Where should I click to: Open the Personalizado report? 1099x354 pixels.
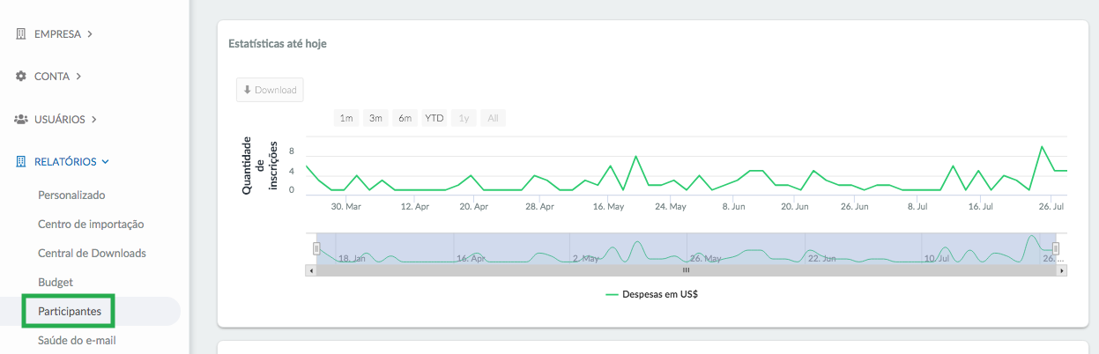[71, 195]
